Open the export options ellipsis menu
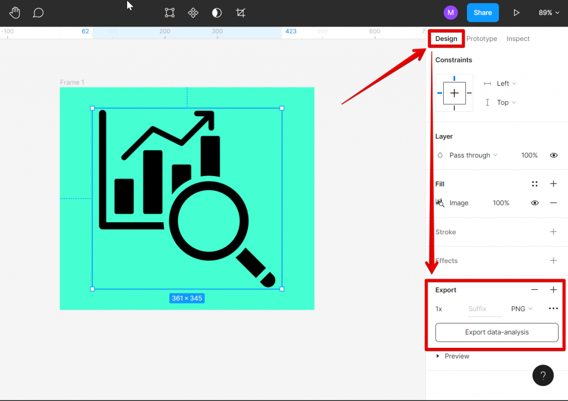This screenshot has height=401, width=568. pyautogui.click(x=553, y=309)
